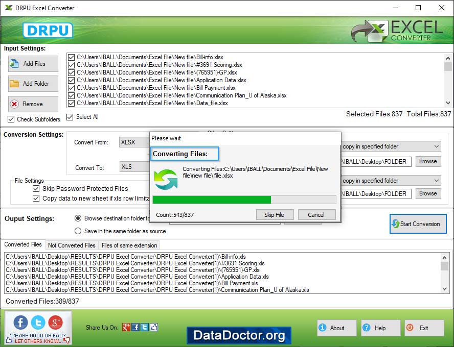Click the large Google Plus circle icon

click(56, 322)
